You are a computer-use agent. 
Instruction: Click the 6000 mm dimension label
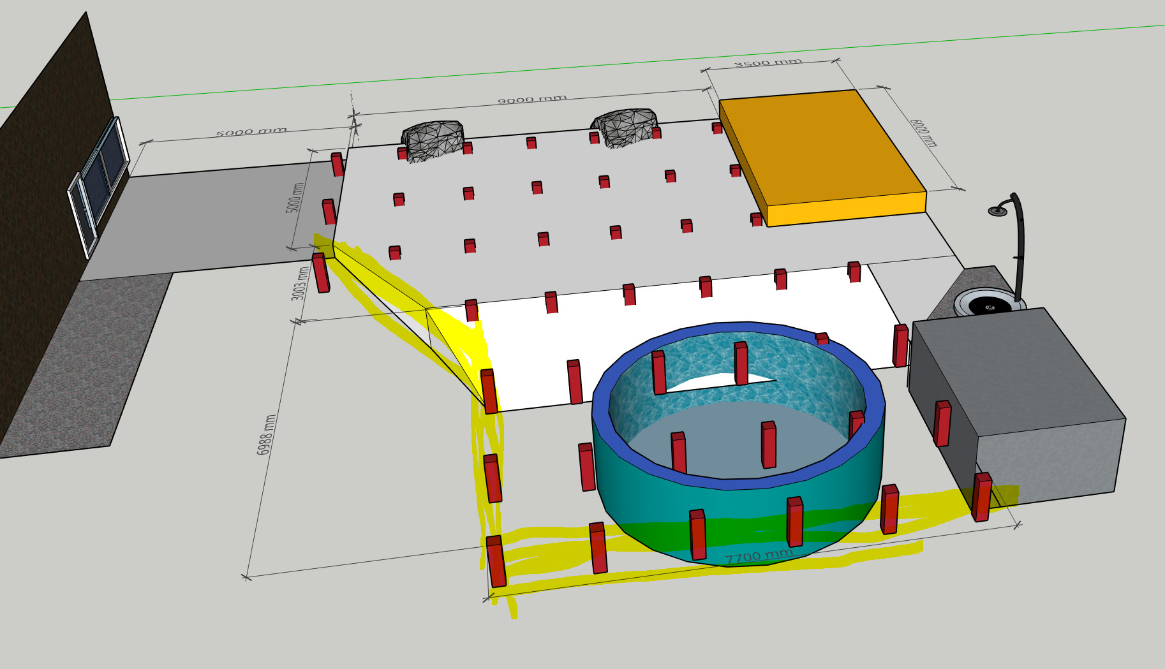(x=923, y=133)
